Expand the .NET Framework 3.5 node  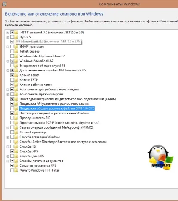click(8, 32)
